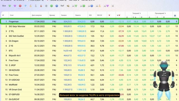The height and width of the screenshot is (101, 179).
Task: Sort by the red down-arrow drawdown column
Action: click(x=109, y=15)
